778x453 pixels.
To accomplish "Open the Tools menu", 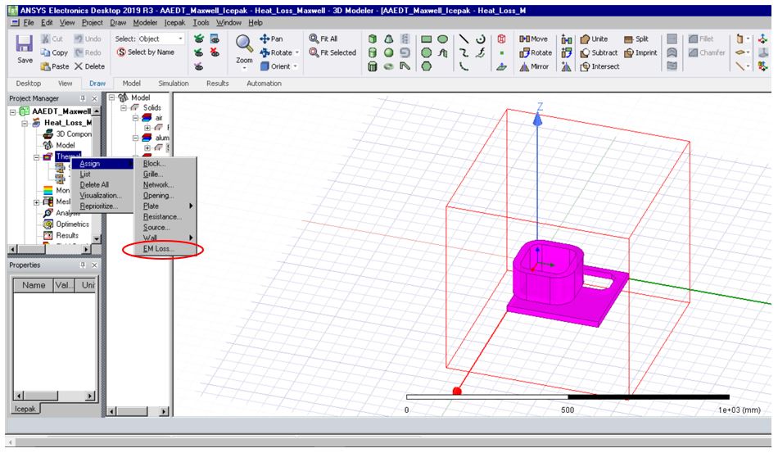I will pos(201,22).
